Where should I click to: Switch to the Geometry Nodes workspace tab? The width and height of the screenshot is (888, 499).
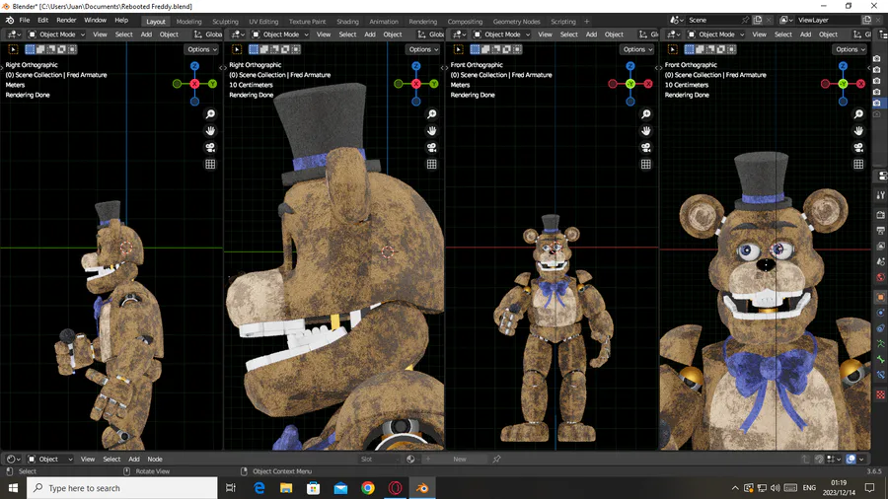[x=516, y=22]
